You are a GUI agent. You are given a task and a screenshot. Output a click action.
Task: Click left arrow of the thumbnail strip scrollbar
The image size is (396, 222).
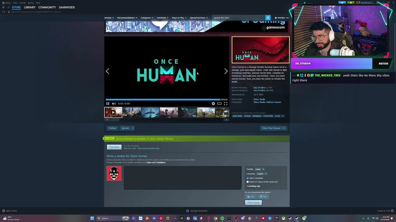107,120
